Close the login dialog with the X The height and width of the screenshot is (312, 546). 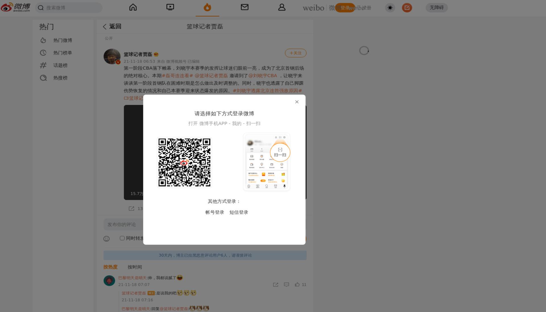(297, 102)
